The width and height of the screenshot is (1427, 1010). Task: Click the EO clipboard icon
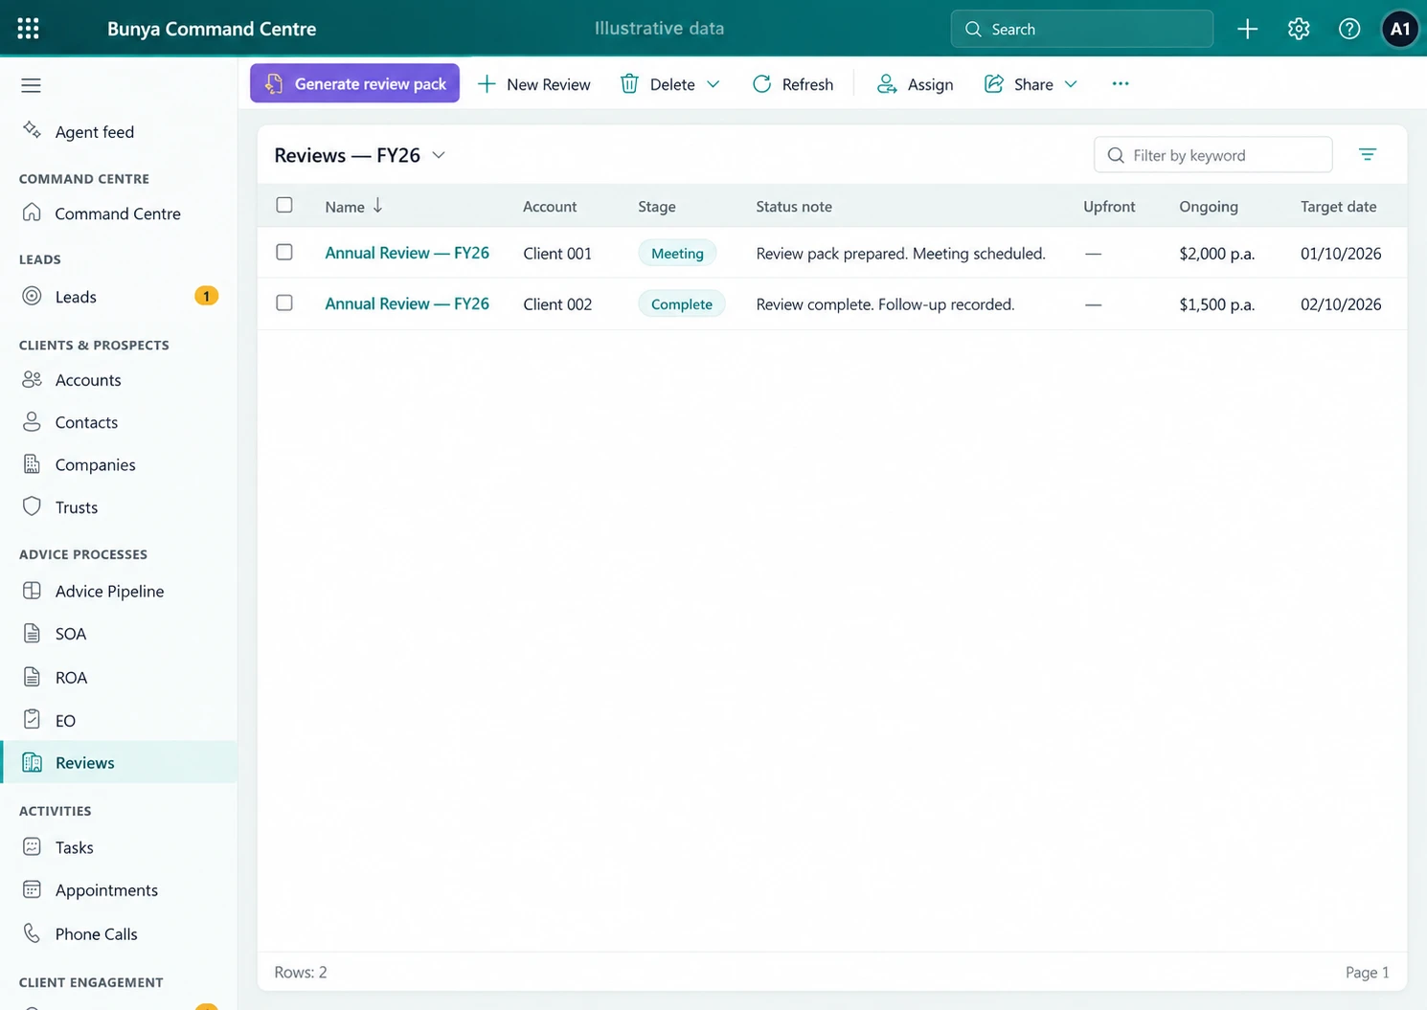32,719
